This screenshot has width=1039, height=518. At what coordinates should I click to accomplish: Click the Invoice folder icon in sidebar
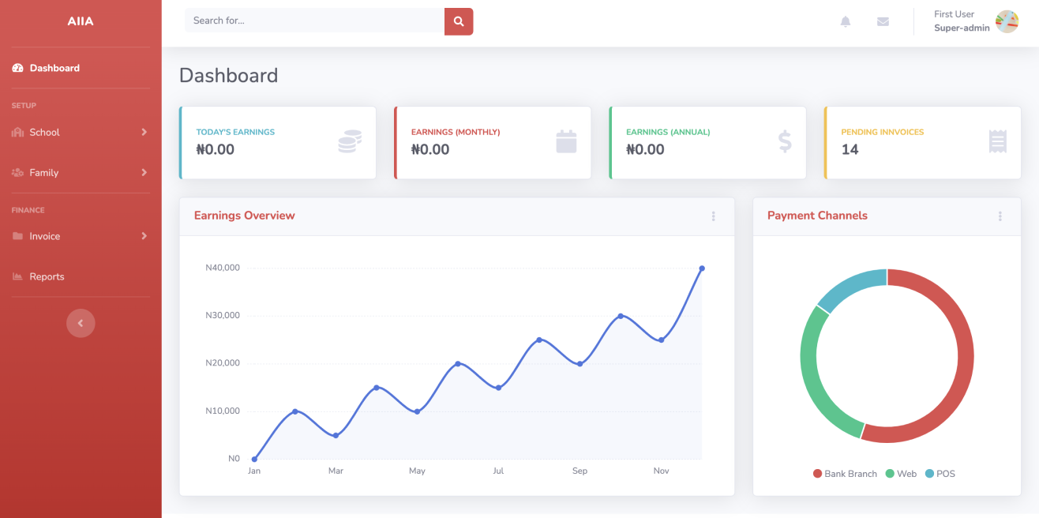click(17, 236)
